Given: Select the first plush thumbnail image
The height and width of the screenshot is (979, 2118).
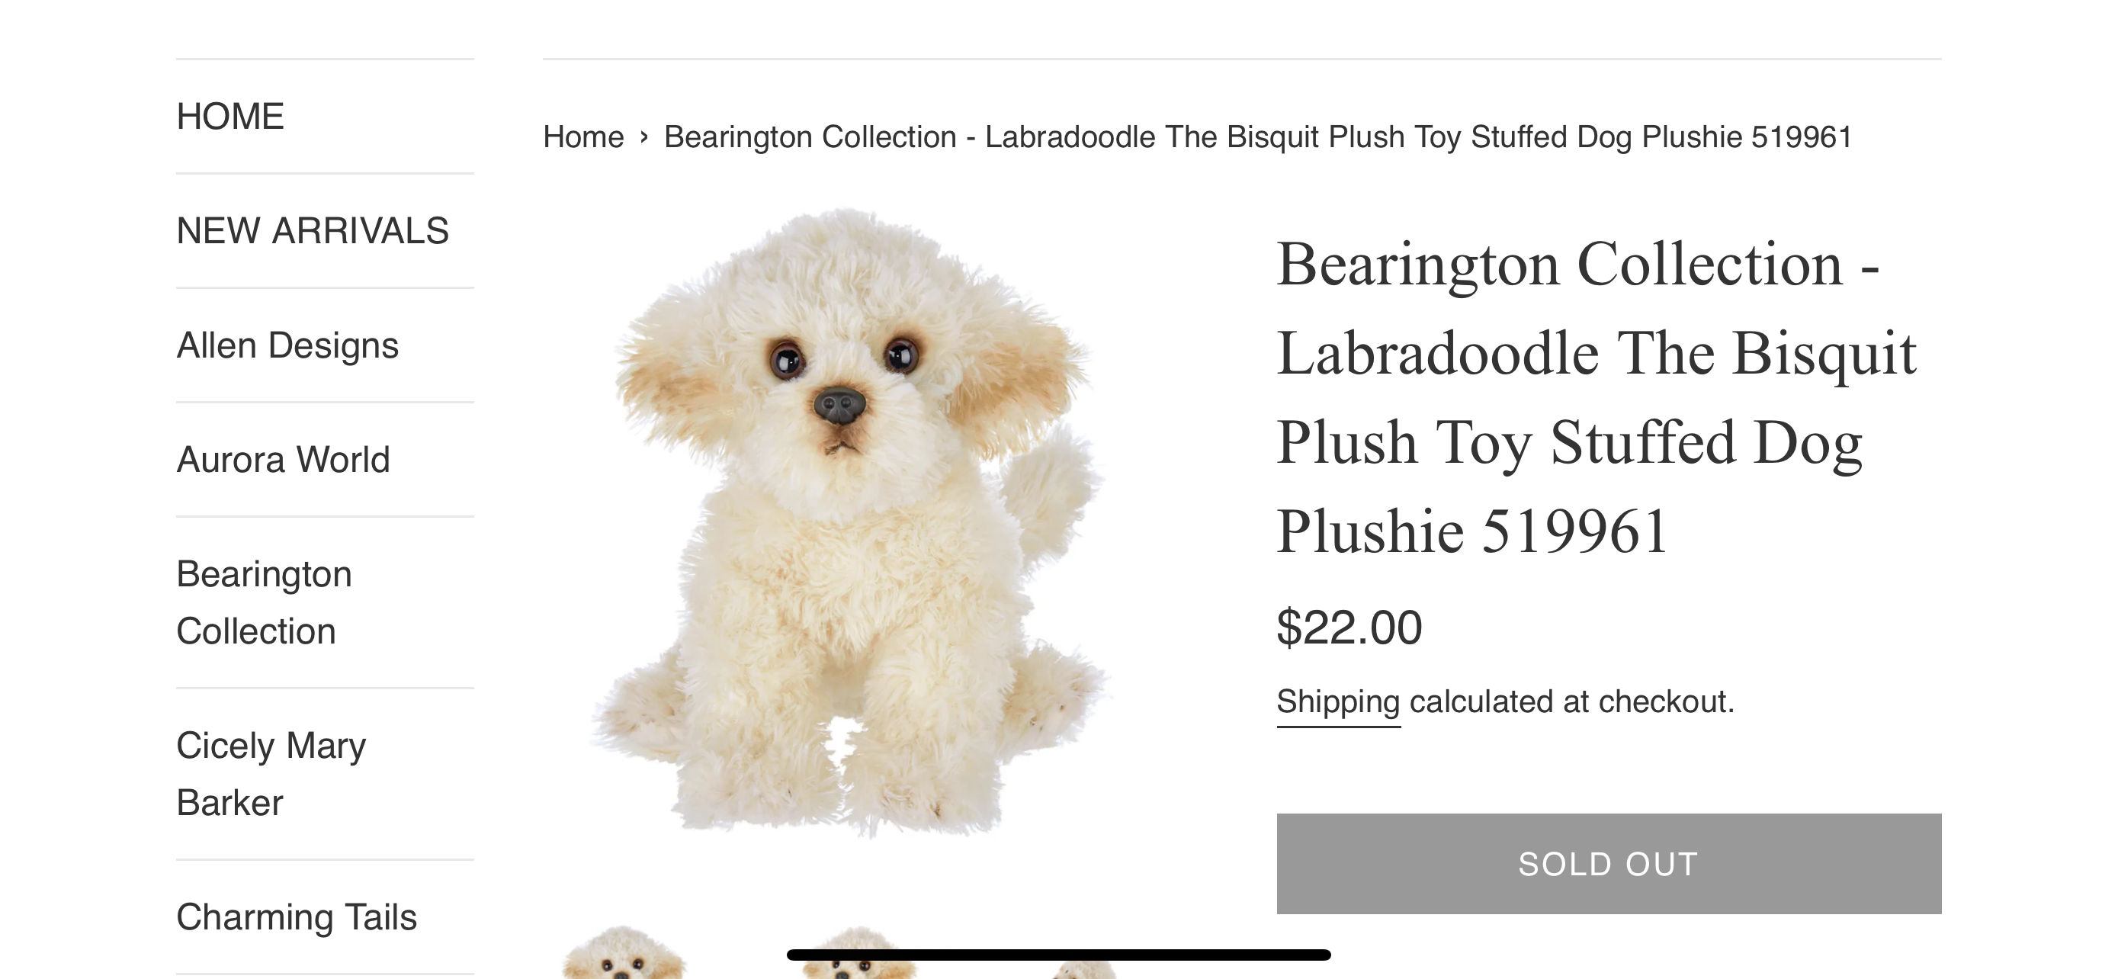Looking at the screenshot, I should [x=622, y=954].
